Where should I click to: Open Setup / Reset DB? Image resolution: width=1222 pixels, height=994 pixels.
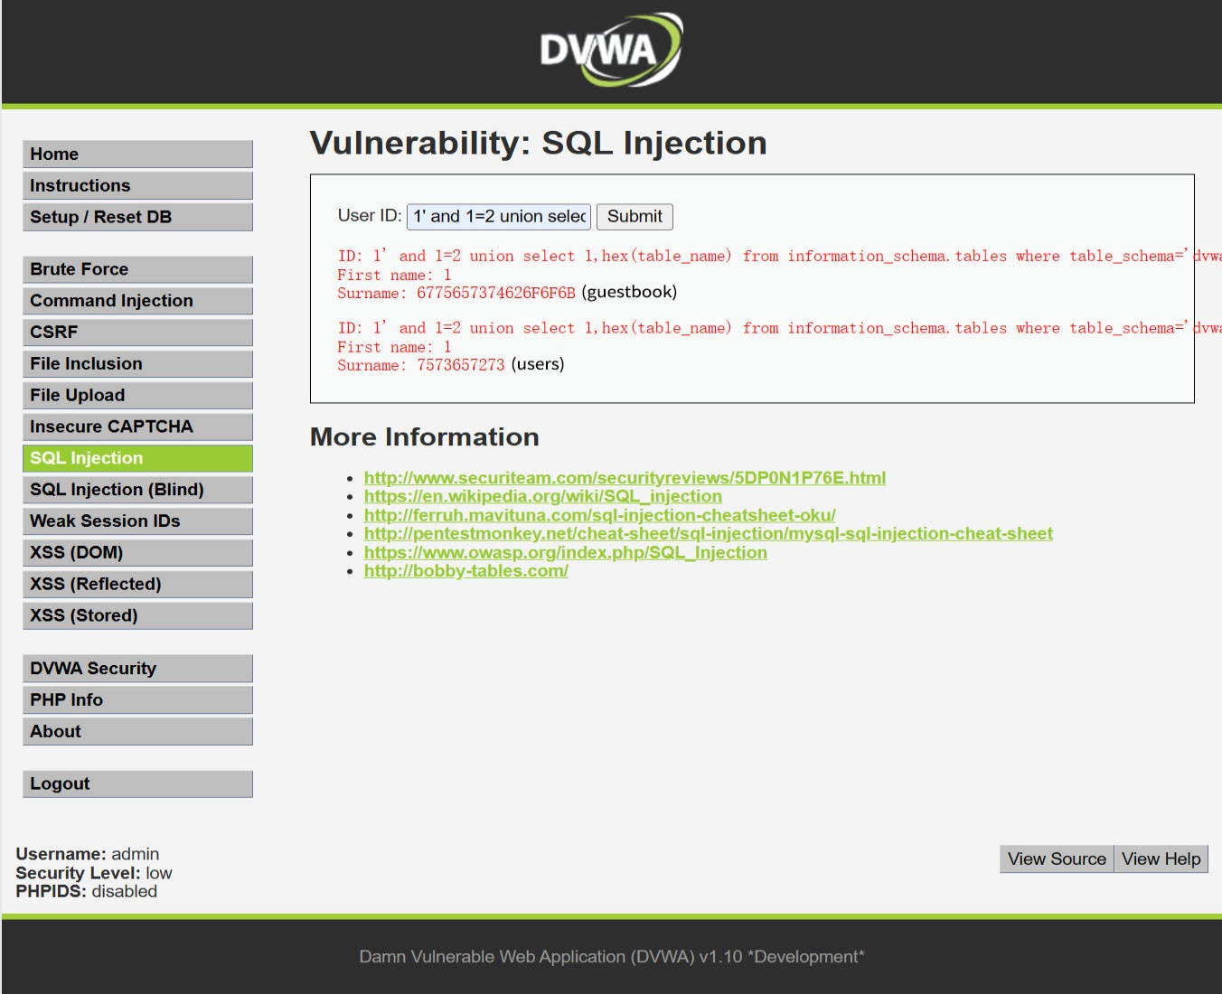pyautogui.click(x=137, y=217)
